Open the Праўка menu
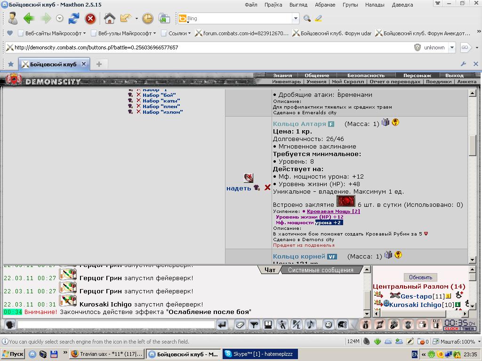This screenshot has width=482, height=361. coord(273,5)
